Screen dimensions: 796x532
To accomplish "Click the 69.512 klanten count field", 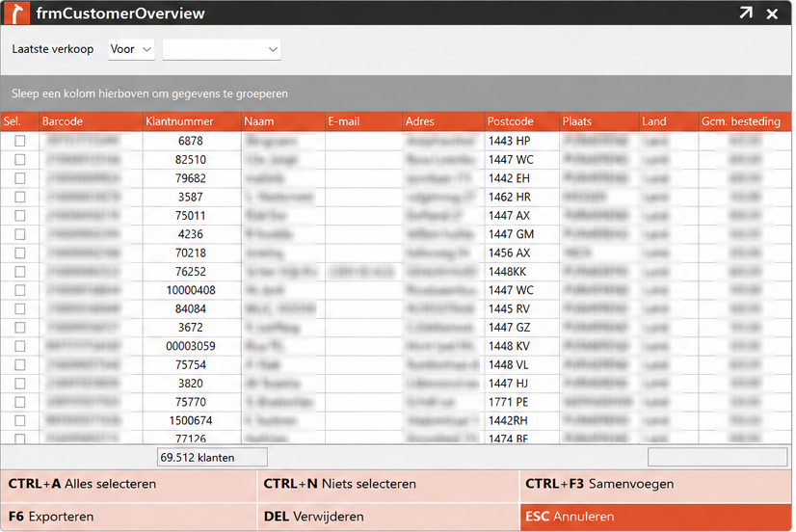I will (212, 458).
